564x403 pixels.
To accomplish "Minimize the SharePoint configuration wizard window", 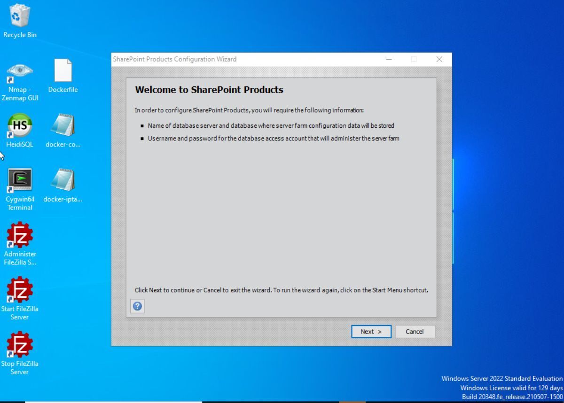I will coord(389,59).
